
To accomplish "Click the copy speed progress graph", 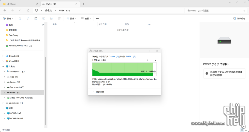I will tap(124, 69).
